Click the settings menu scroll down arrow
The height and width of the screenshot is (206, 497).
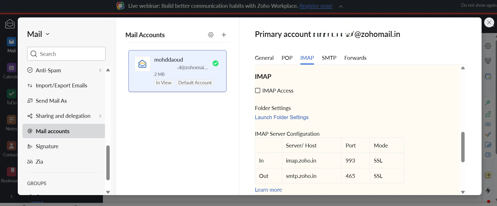pyautogui.click(x=108, y=192)
